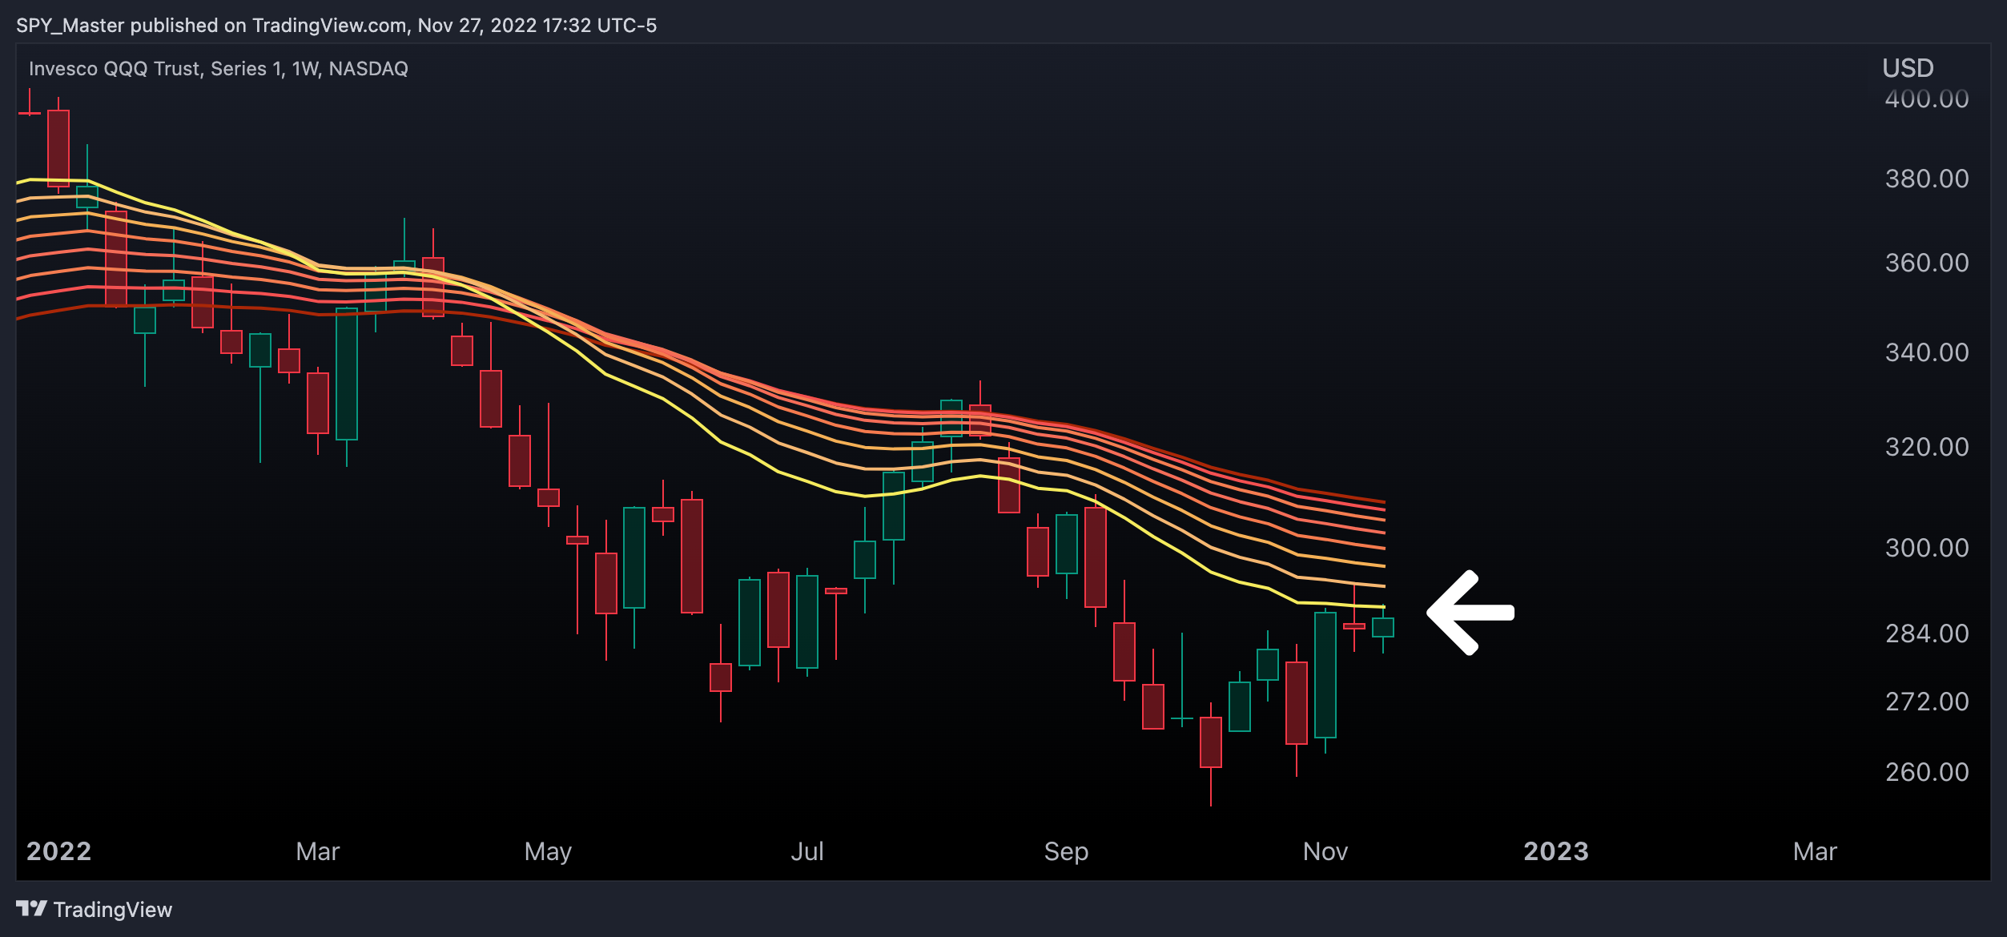Click the TradingView logo icon
2007x937 pixels.
pos(32,908)
